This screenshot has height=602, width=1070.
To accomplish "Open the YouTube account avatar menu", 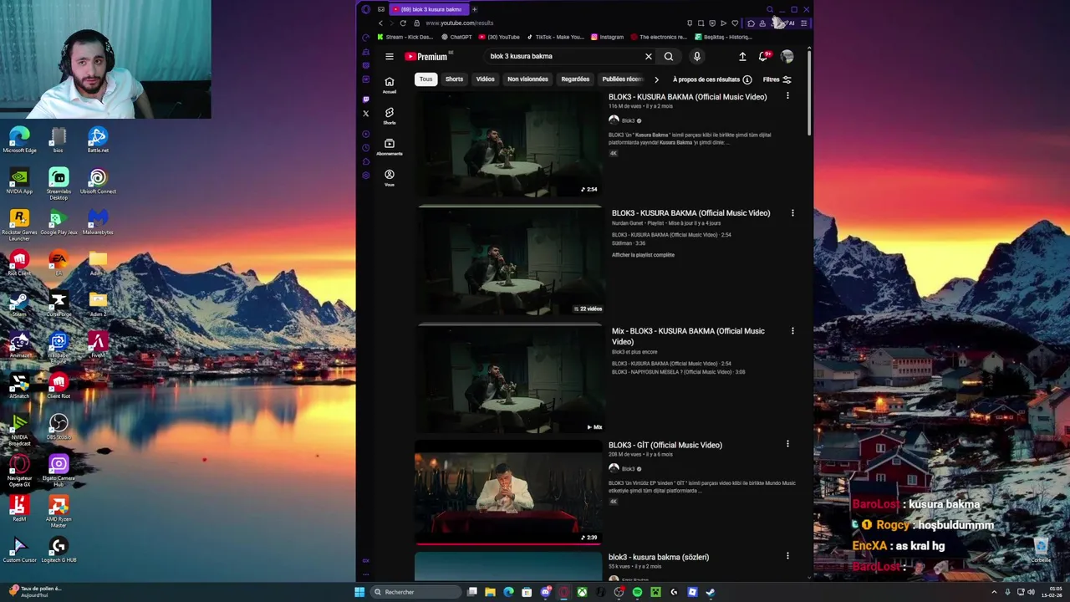I will pyautogui.click(x=787, y=57).
